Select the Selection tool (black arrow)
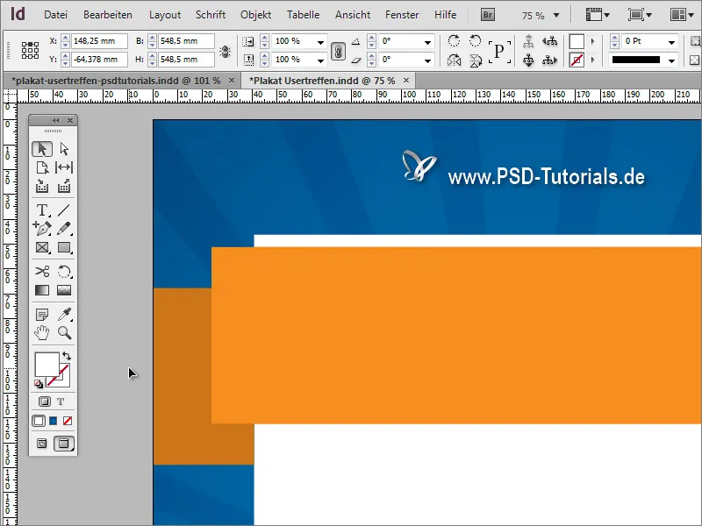The width and height of the screenshot is (702, 526). tap(42, 149)
